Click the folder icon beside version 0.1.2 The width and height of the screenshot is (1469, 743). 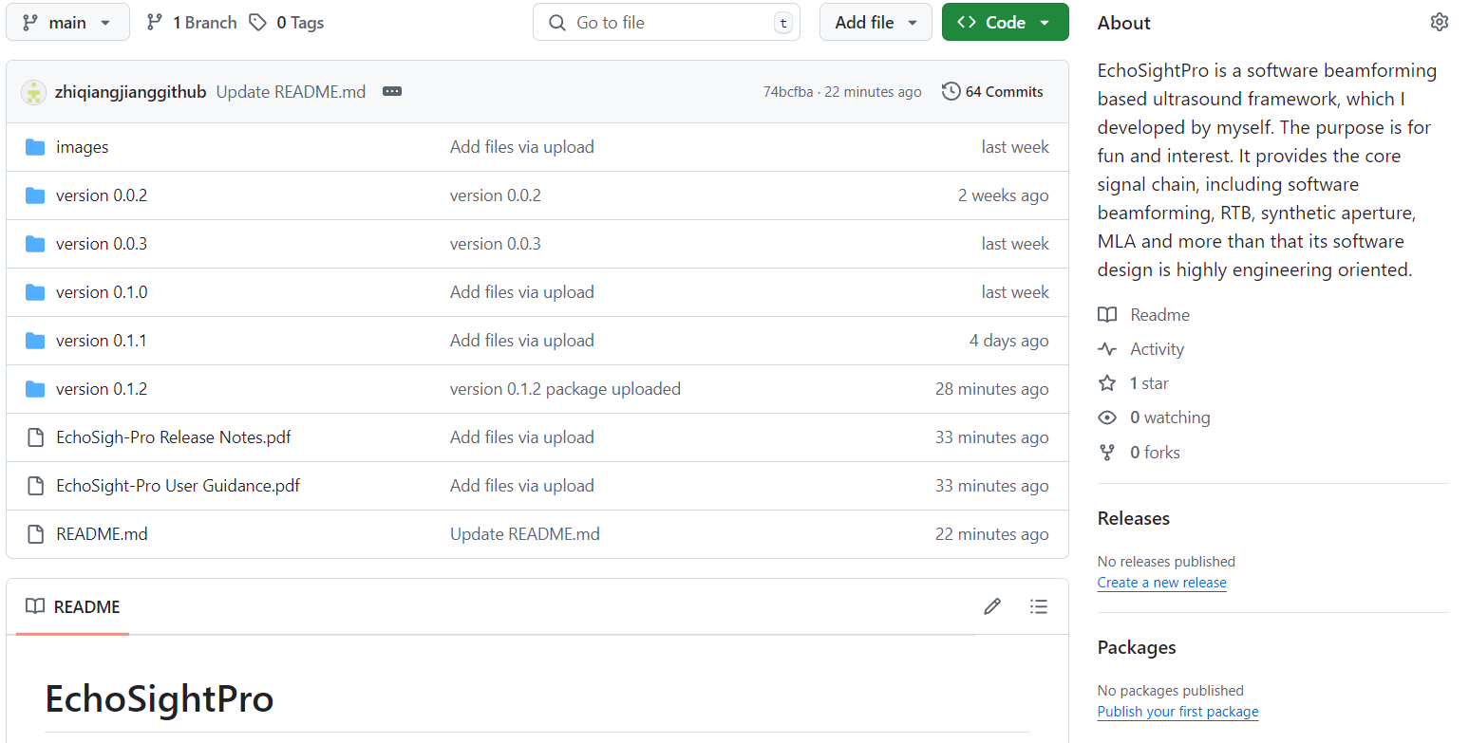click(x=35, y=389)
